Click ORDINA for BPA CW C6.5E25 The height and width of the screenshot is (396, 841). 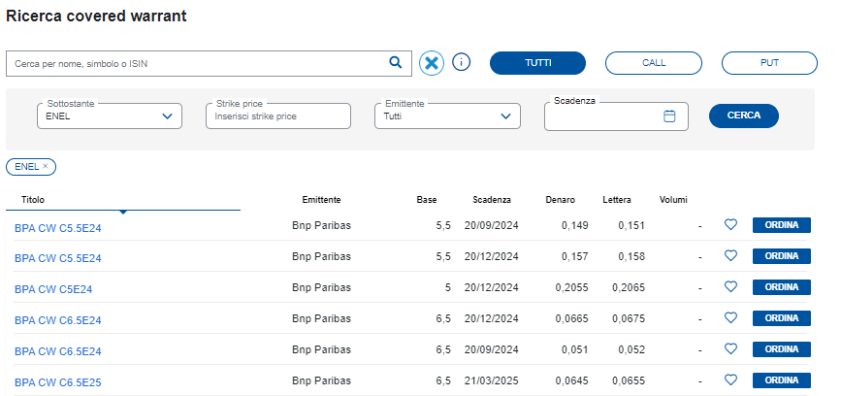click(x=782, y=380)
